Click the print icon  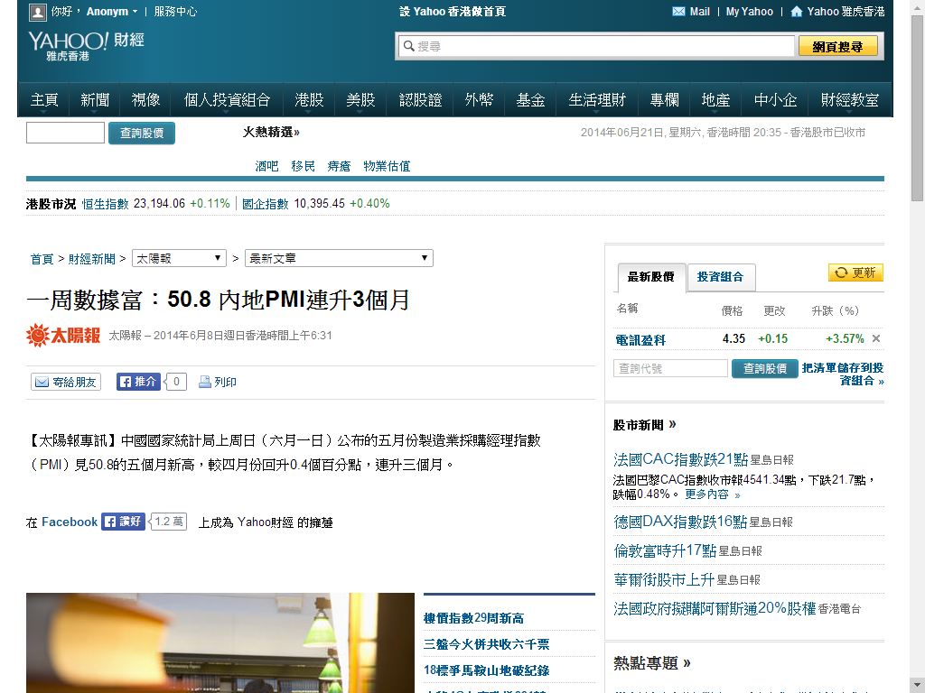(205, 382)
